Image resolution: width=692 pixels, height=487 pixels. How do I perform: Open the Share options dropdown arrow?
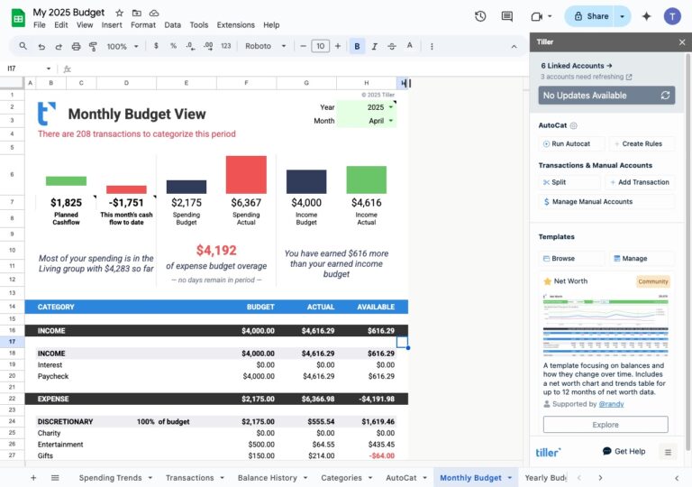[x=622, y=16]
